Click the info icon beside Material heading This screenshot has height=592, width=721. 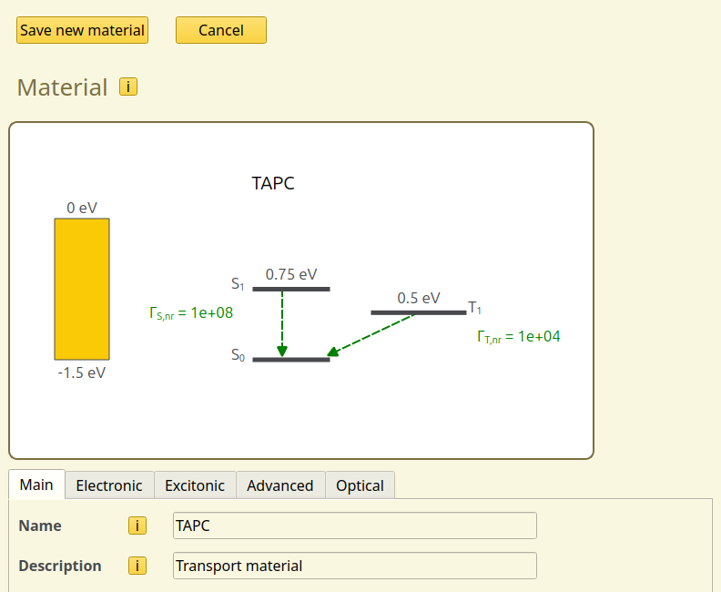128,87
